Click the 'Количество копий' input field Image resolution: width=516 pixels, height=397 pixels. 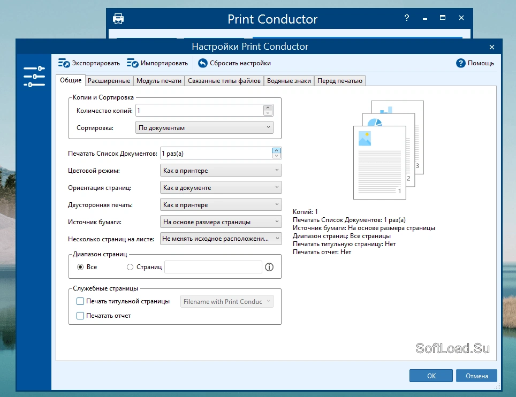[200, 111]
